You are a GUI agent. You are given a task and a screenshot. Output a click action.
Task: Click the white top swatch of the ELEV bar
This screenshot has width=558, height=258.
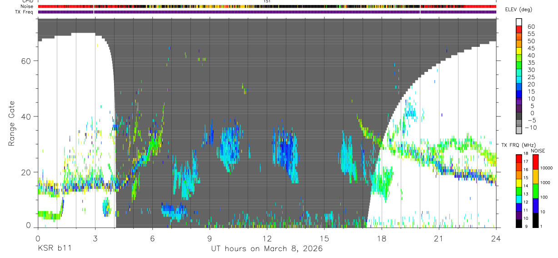pyautogui.click(x=519, y=22)
